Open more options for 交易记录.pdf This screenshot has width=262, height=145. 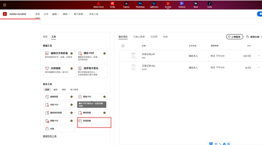[x=258, y=56]
